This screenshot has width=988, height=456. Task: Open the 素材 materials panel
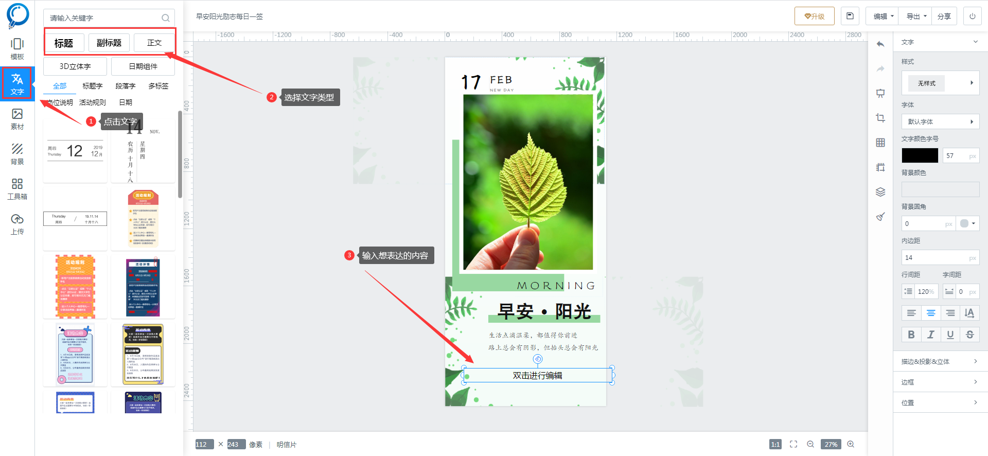pyautogui.click(x=17, y=119)
